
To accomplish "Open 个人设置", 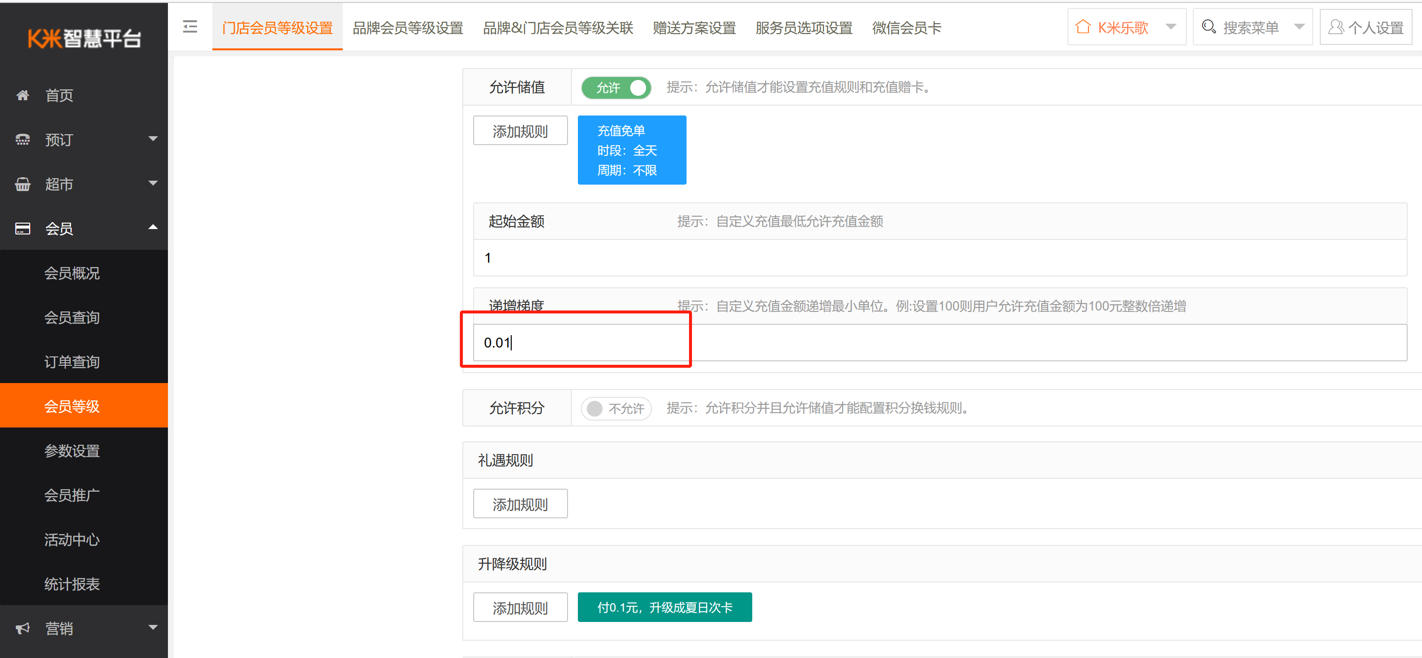I will click(1366, 27).
